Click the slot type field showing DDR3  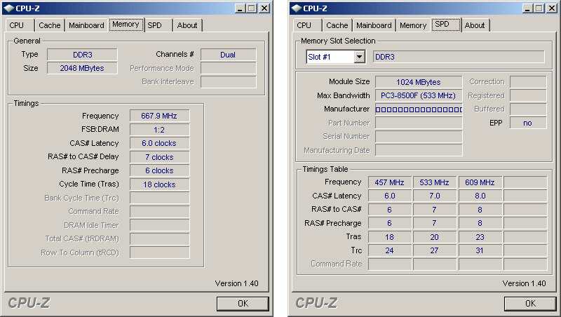click(x=459, y=57)
